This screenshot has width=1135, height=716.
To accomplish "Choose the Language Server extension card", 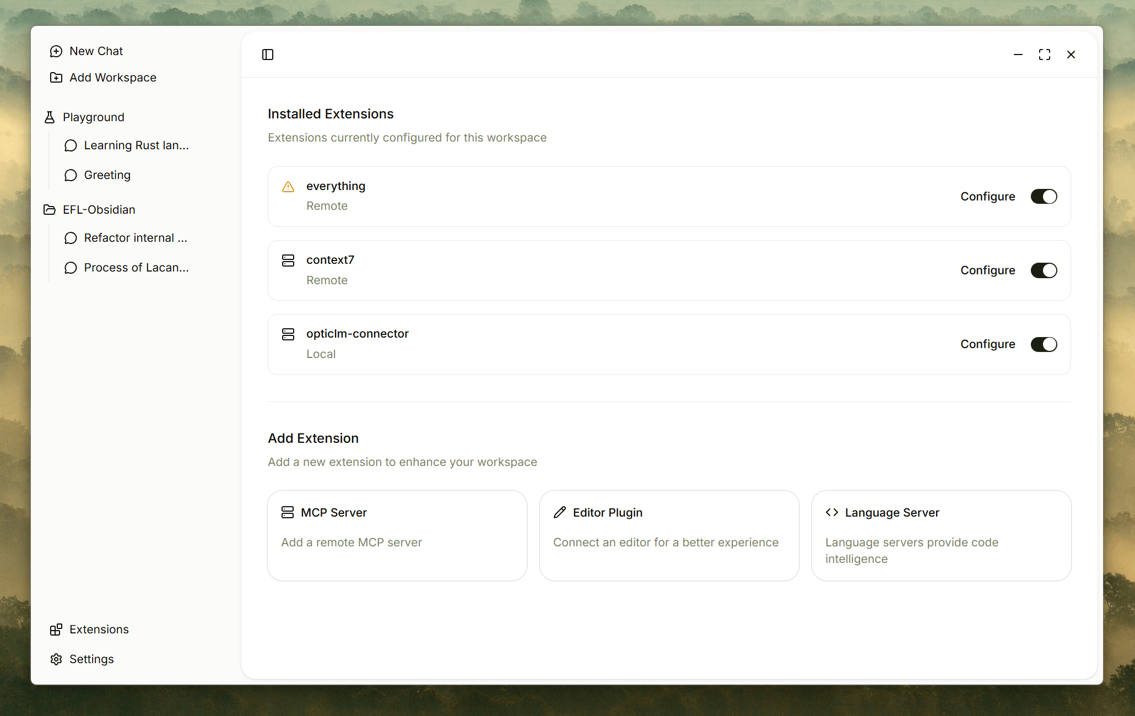I will click(941, 535).
